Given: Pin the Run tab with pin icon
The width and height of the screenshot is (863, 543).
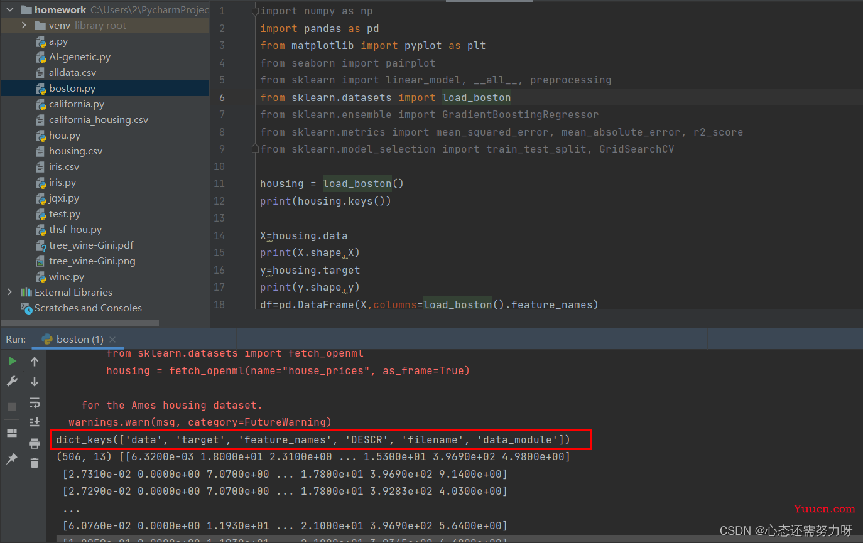Looking at the screenshot, I should point(12,459).
